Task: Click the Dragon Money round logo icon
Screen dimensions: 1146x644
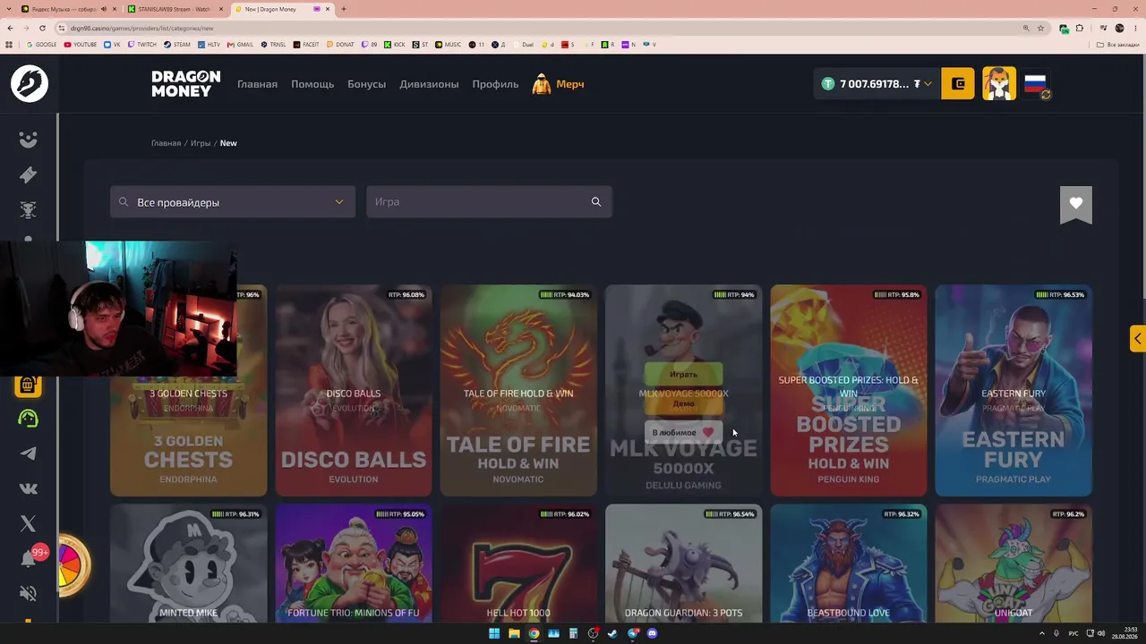Action: [29, 84]
